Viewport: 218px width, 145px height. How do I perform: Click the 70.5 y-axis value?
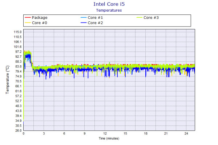(19, 81)
